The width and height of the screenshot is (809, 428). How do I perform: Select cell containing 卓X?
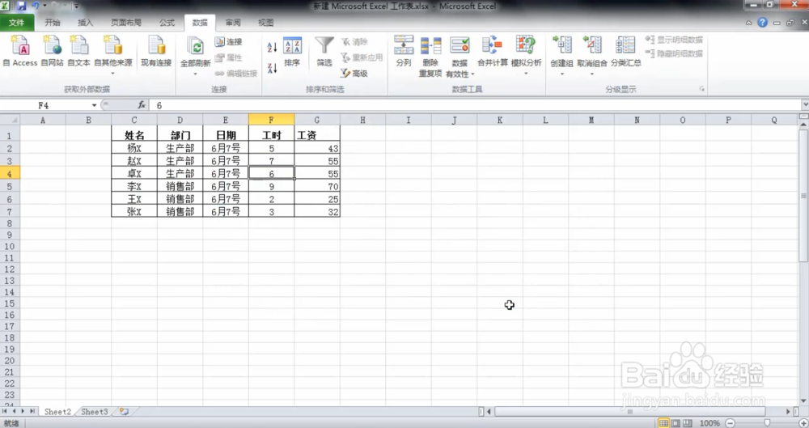coord(134,173)
